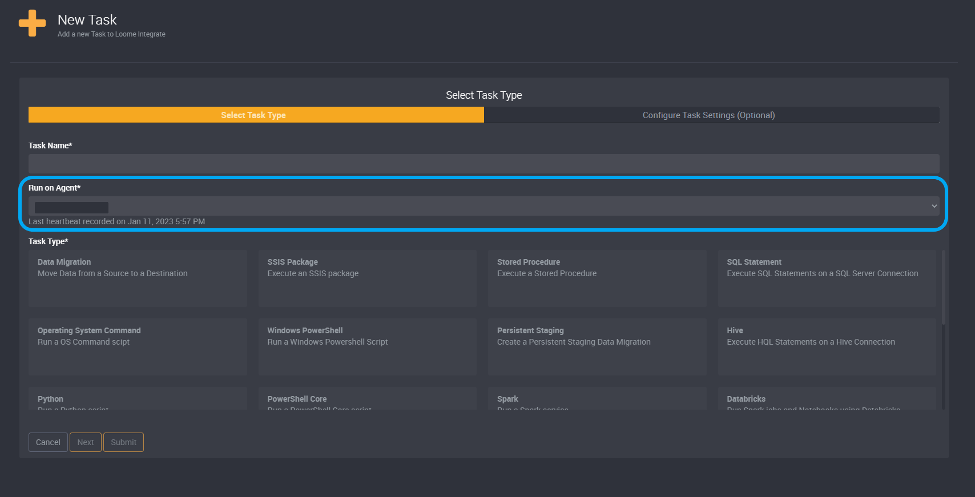This screenshot has width=975, height=497.
Task: Pick the Hive task type card
Action: [x=827, y=347]
